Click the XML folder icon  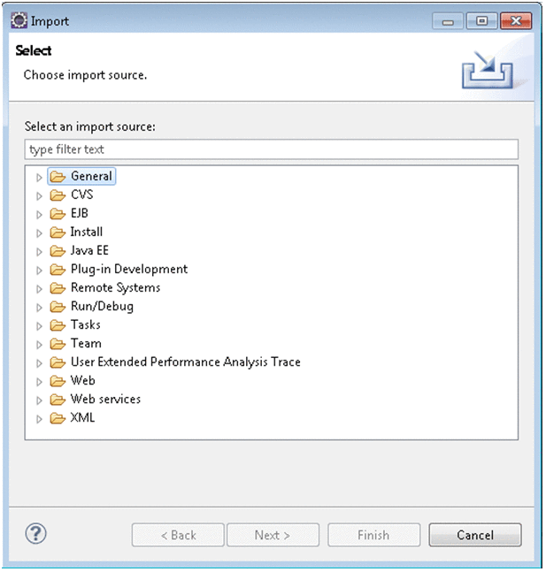(x=58, y=418)
